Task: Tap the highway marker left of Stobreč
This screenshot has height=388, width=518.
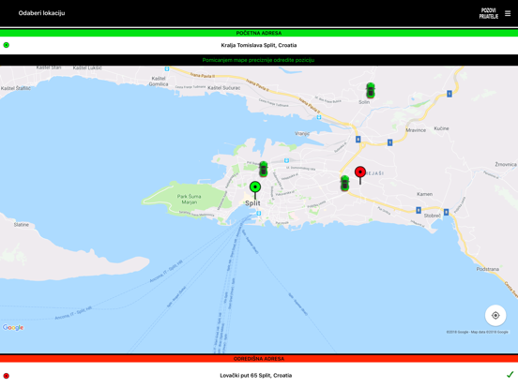Action: coord(419,210)
